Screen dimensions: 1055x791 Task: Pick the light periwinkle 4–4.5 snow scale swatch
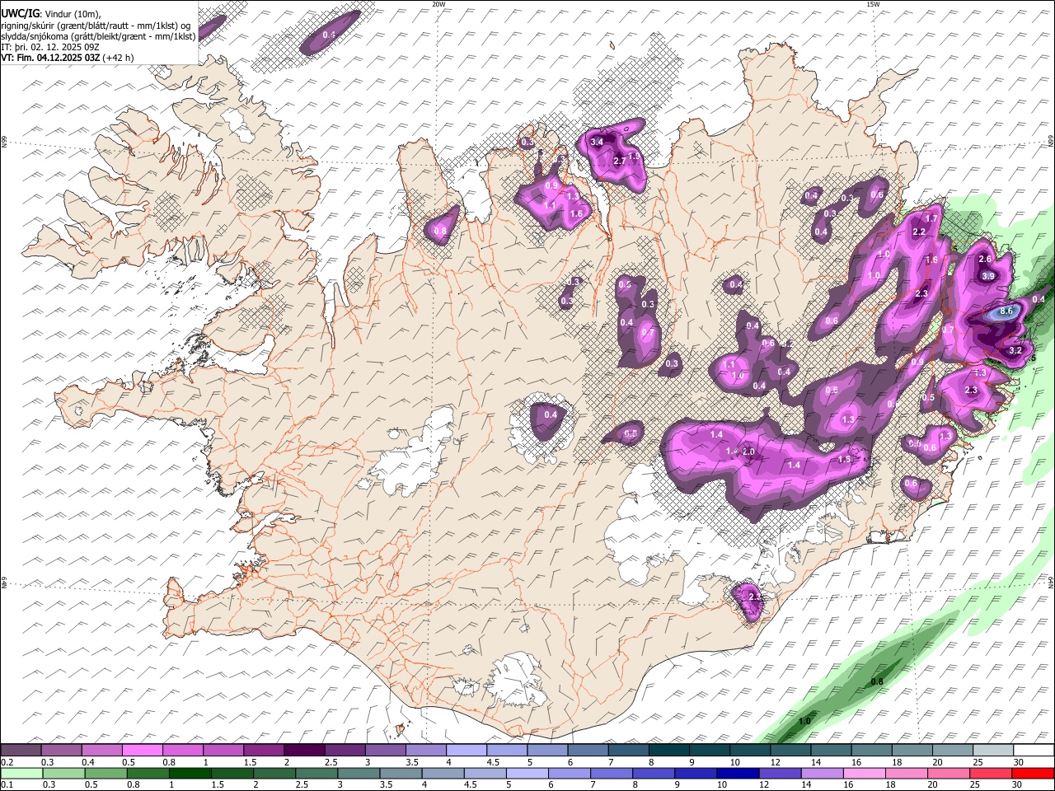coord(466,750)
